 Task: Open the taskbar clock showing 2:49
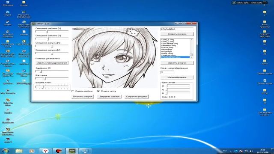(x=262, y=151)
